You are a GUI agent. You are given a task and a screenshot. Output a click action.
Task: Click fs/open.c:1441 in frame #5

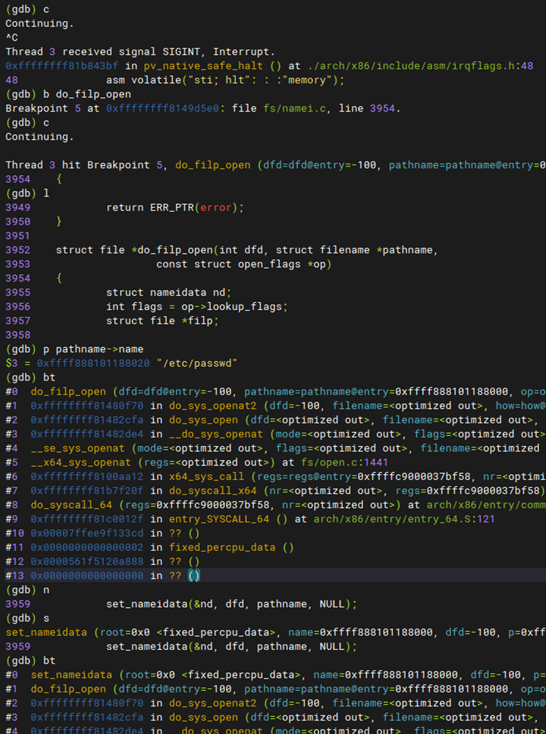(x=344, y=463)
